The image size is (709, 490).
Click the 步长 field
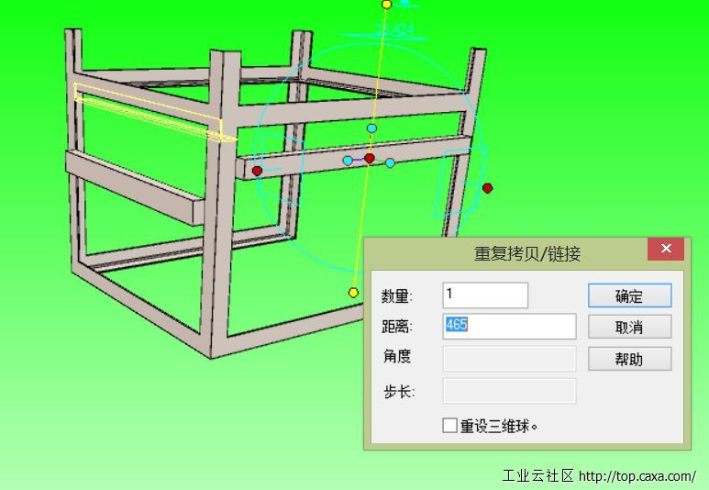click(510, 391)
